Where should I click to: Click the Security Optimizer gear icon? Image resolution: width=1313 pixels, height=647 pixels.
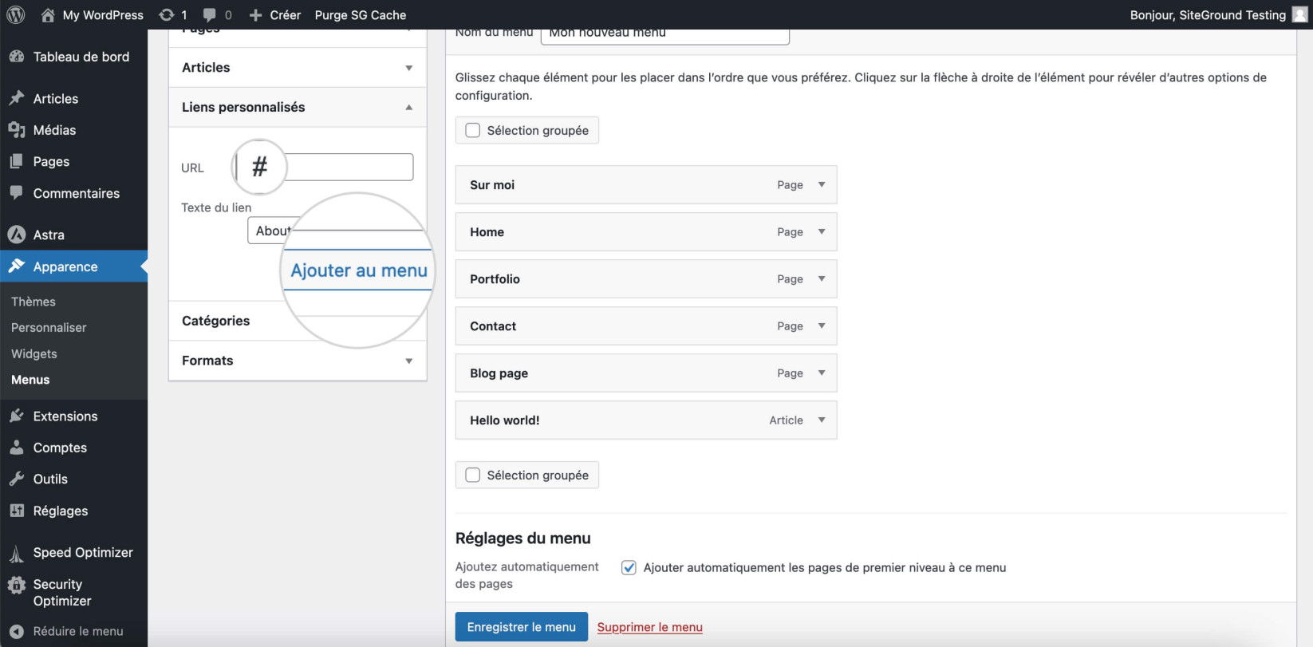click(x=16, y=585)
